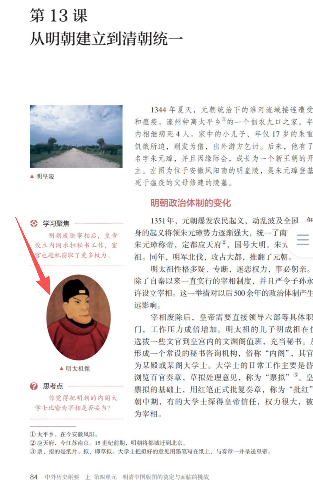Click the red annotation arrow
The width and height of the screenshot is (313, 482).
pos(33,257)
